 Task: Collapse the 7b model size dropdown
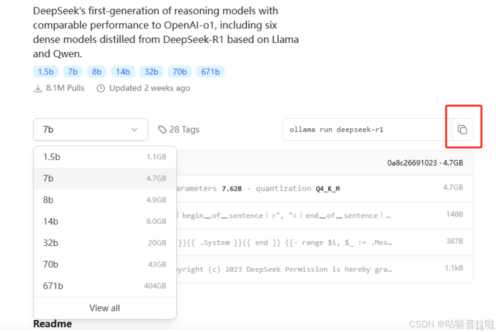[90, 130]
